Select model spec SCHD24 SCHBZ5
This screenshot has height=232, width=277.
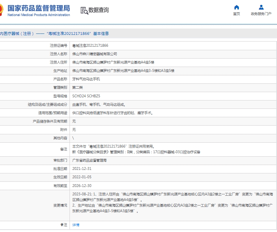[86, 96]
